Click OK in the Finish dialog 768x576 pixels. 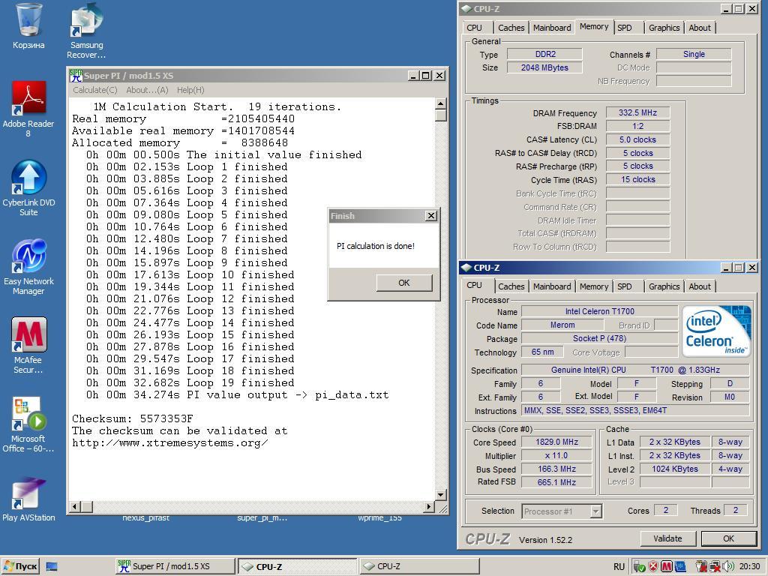[404, 283]
